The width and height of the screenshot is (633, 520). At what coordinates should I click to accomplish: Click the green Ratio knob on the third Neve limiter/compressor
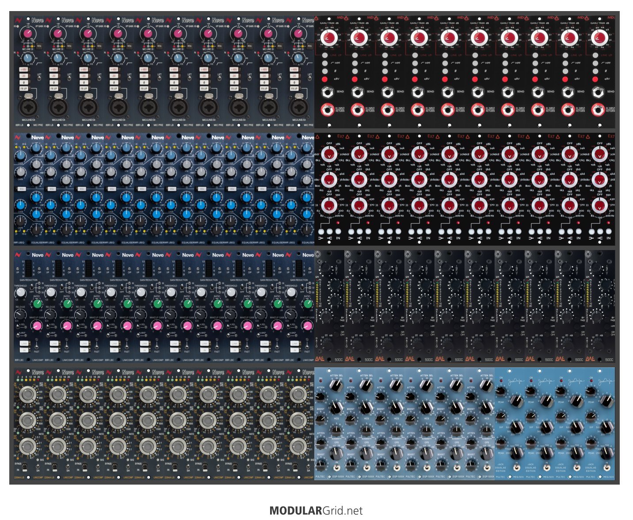tap(98, 304)
